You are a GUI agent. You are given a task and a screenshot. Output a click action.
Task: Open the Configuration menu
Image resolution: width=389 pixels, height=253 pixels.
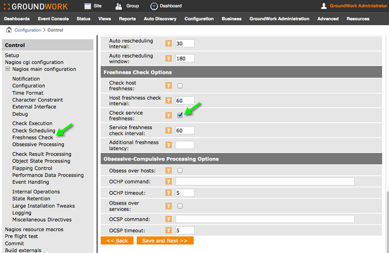tap(199, 19)
